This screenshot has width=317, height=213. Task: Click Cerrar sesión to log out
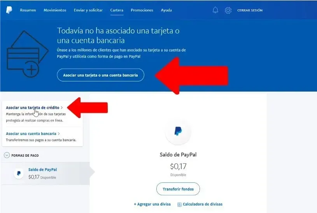250,10
